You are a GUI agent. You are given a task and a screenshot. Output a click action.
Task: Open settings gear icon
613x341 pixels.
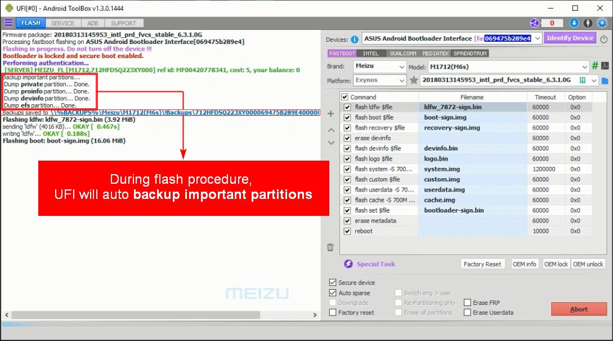tap(602, 23)
